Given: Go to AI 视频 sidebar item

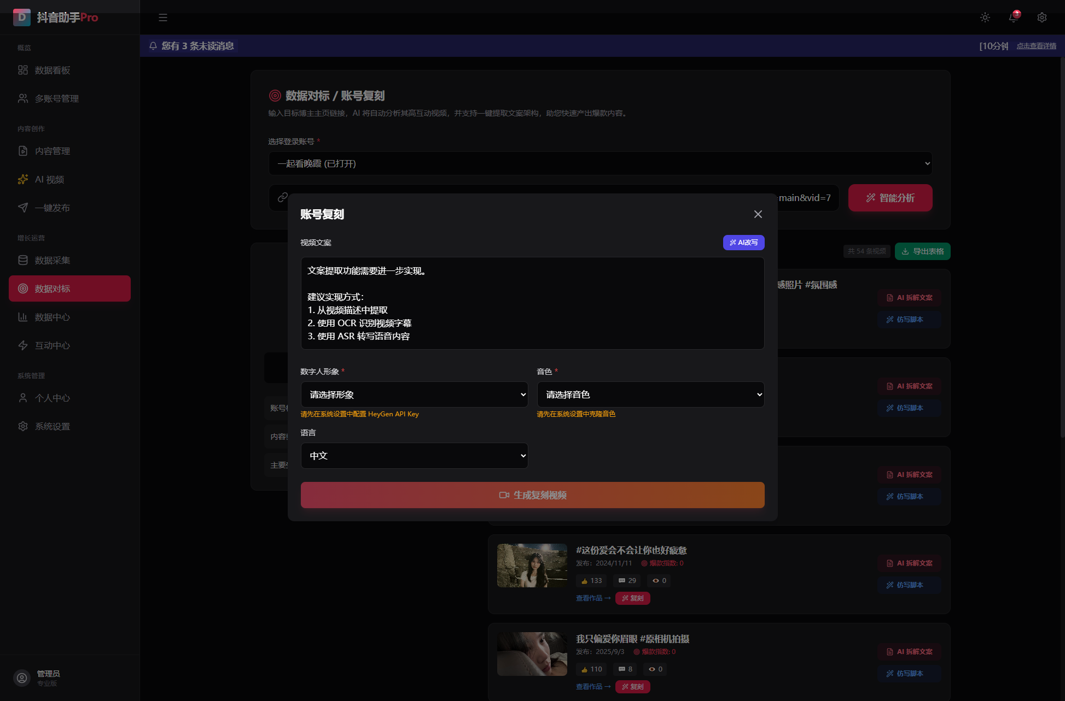Looking at the screenshot, I should (x=49, y=179).
